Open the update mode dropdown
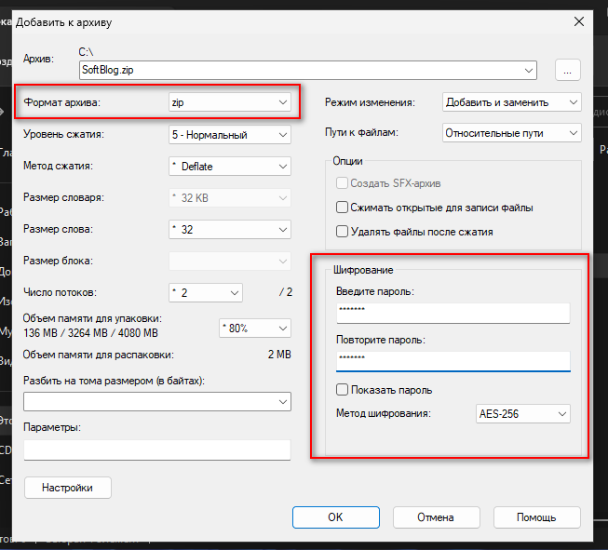608x550 pixels. [x=511, y=102]
